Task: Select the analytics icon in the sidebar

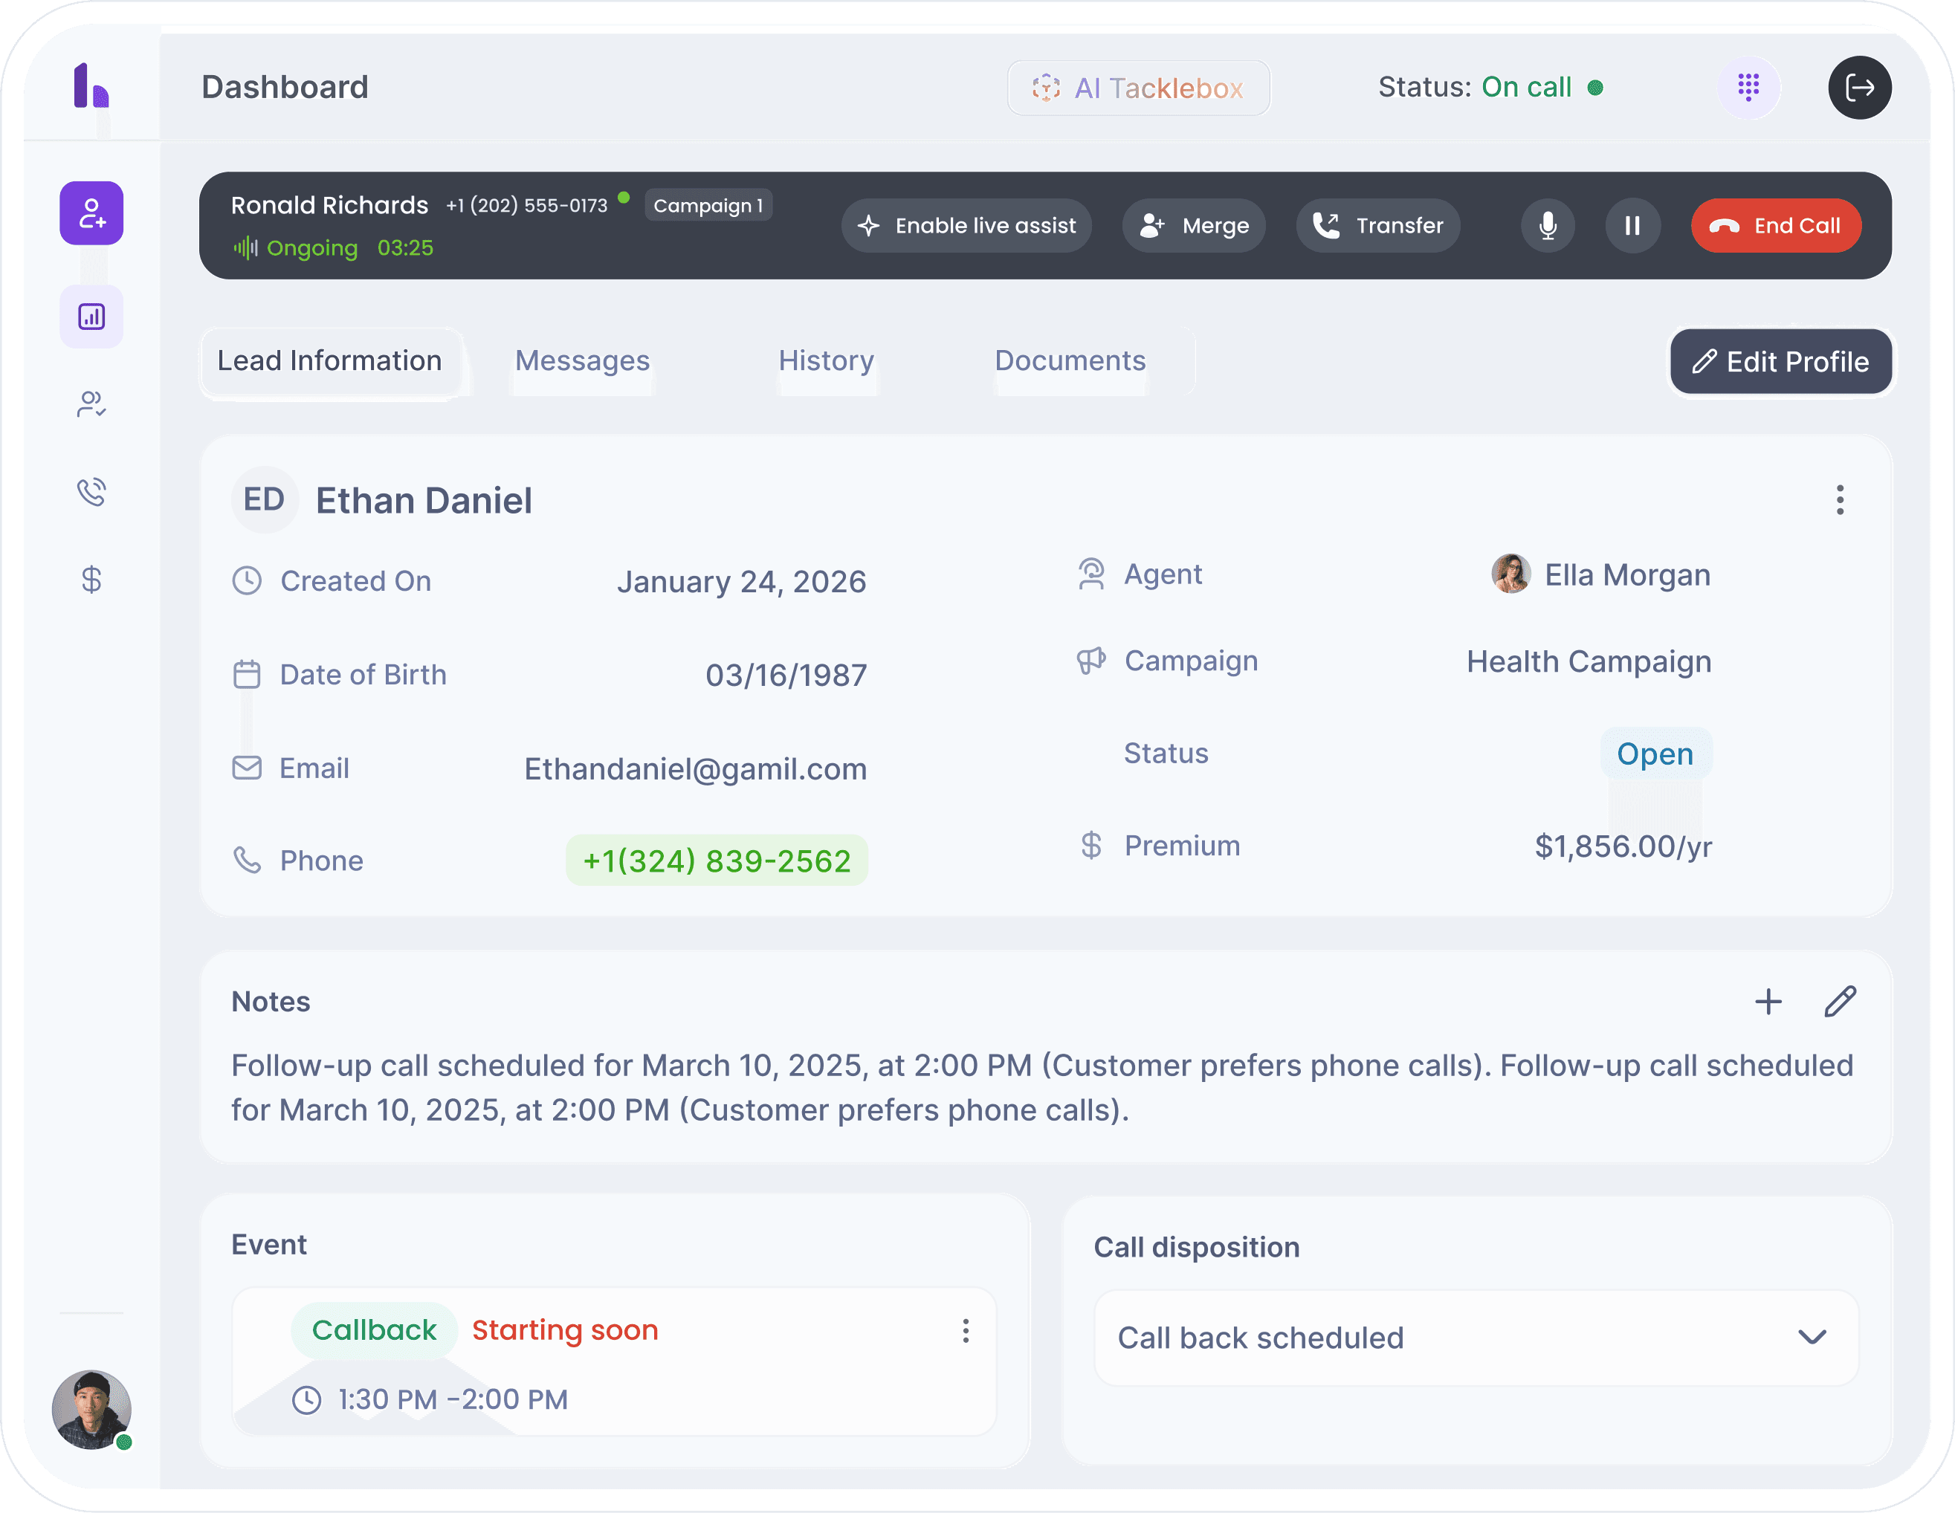Action: 91,316
